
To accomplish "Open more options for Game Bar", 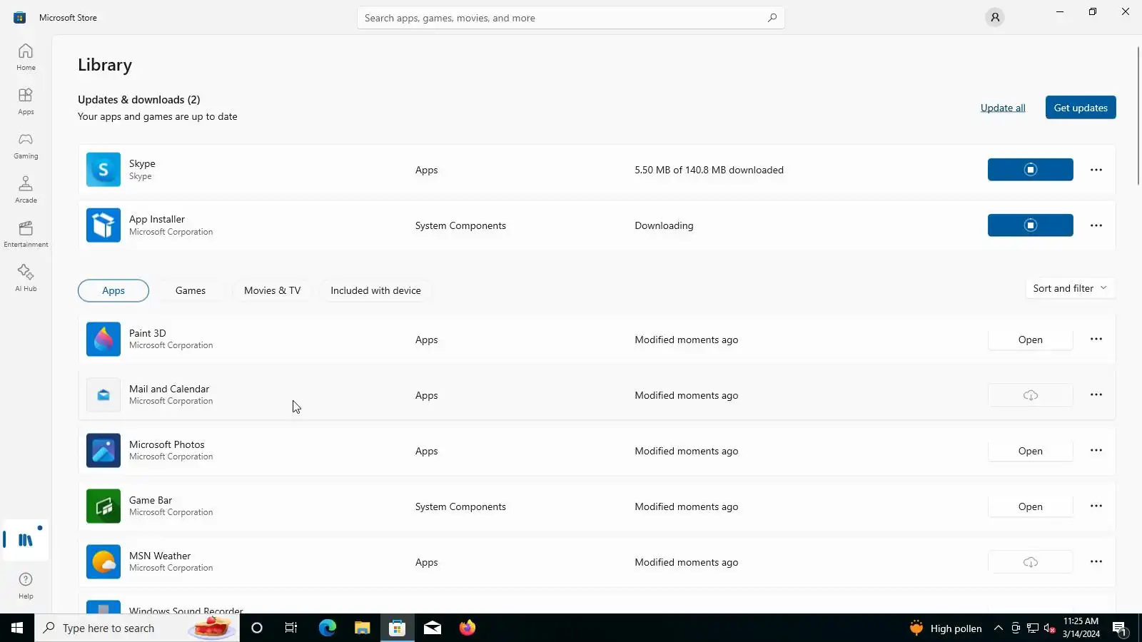I will pos(1096,506).
